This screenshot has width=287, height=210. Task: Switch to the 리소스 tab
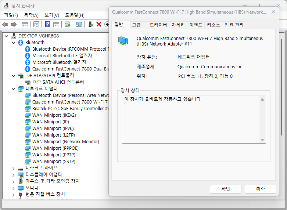coord(214,25)
